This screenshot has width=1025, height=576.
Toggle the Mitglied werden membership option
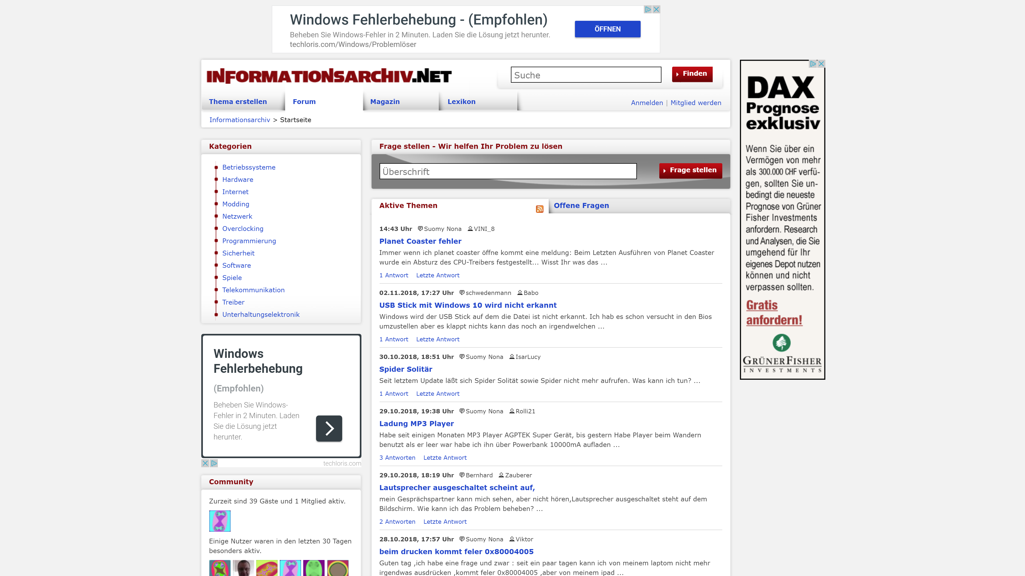696,103
